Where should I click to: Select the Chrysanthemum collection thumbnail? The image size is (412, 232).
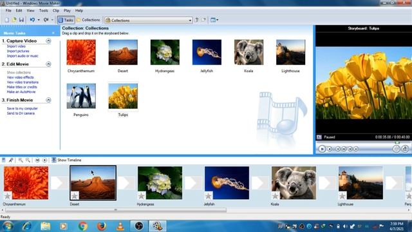pos(81,52)
